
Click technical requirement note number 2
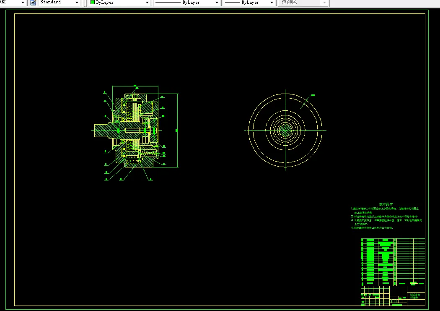(x=384, y=217)
